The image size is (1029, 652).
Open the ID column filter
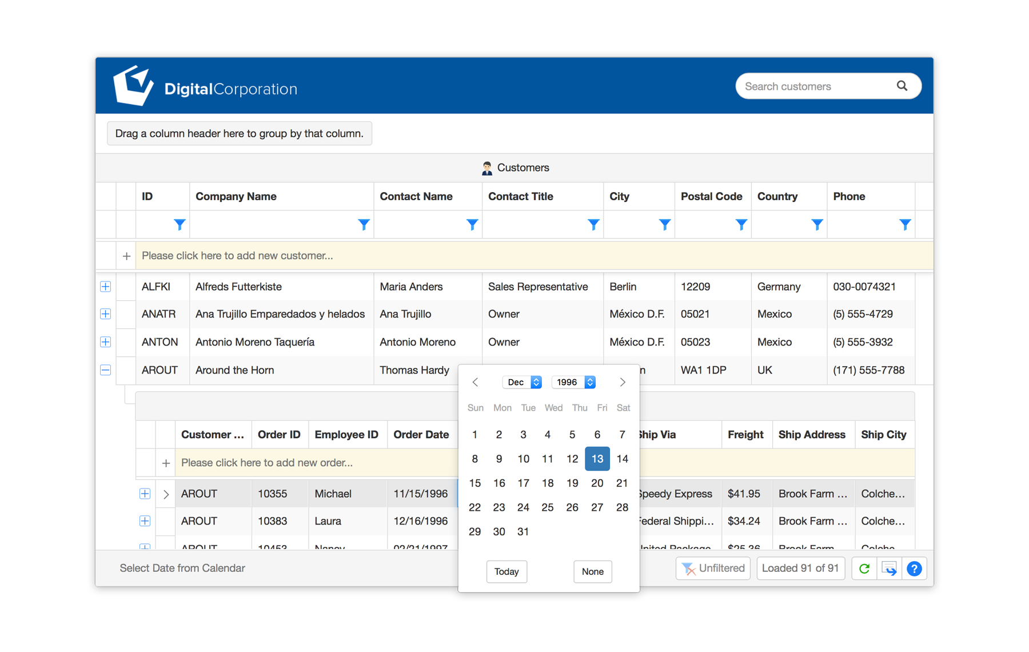[180, 225]
